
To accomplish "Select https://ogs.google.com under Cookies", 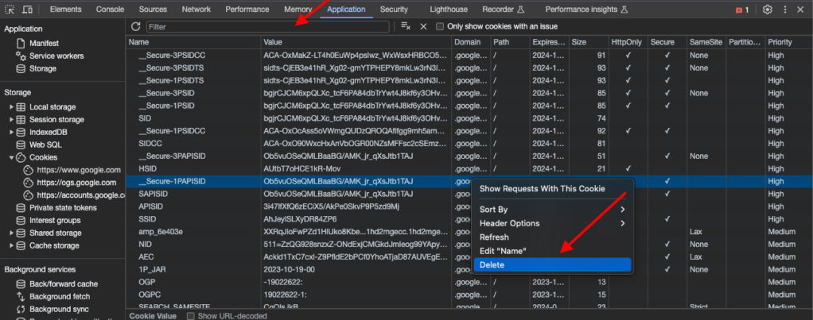I will pos(78,183).
